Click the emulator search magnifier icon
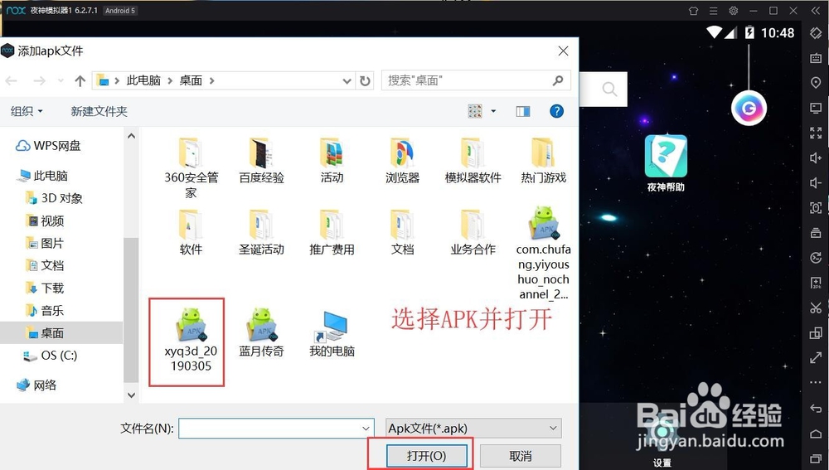 [609, 89]
